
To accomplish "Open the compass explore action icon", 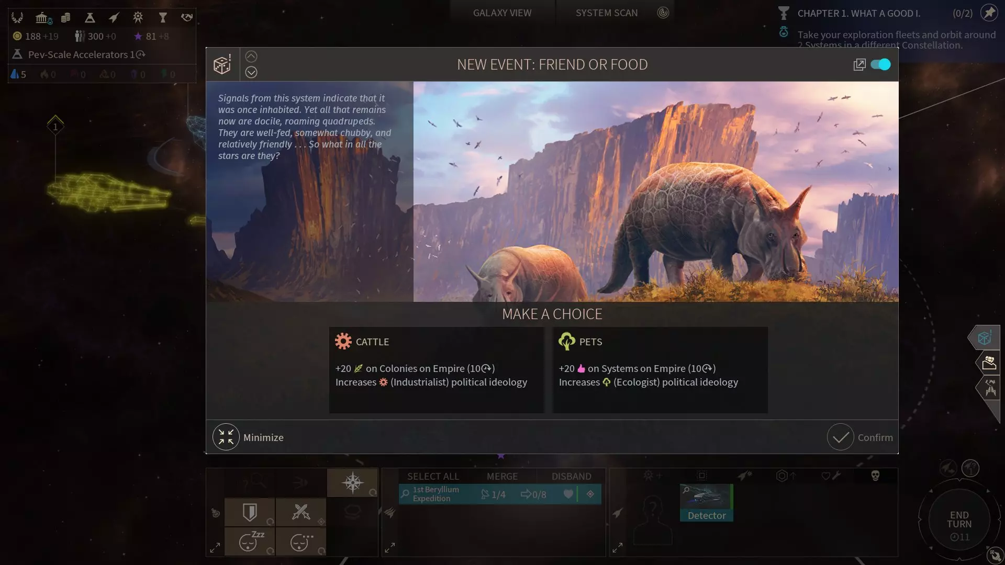I will tap(352, 482).
